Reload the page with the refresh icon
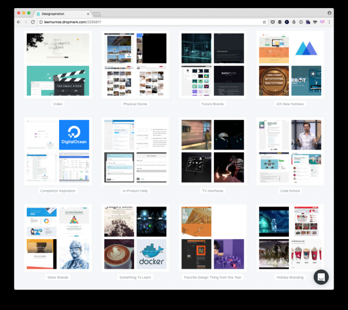Viewport: 348px width, 310px height. click(x=32, y=22)
